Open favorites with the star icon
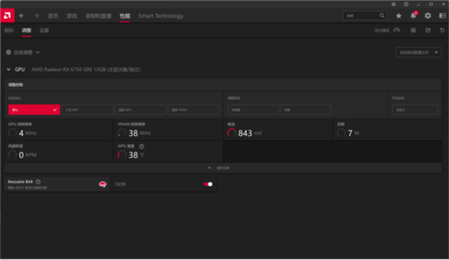The image size is (449, 260). 398,16
